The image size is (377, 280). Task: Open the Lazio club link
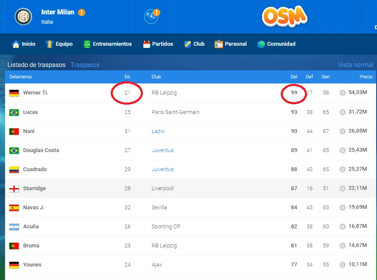coord(158,131)
